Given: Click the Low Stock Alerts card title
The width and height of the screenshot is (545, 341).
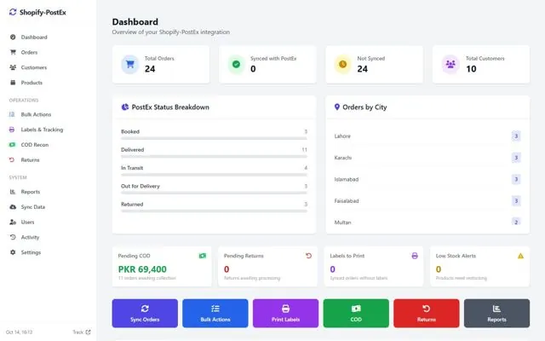Looking at the screenshot, I should click(x=456, y=256).
